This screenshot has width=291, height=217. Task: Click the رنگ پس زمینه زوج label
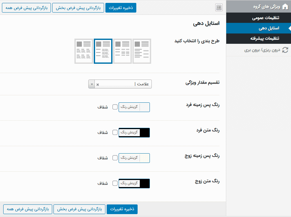[202, 156]
